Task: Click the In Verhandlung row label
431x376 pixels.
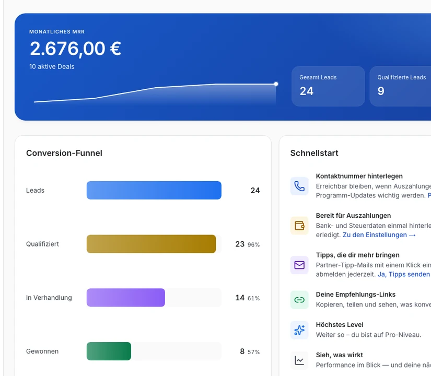Action: coord(49,298)
